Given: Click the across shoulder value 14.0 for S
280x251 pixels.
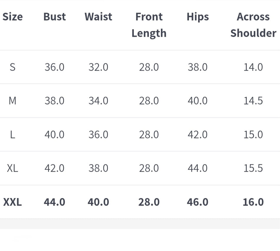Looking at the screenshot, I should 253,67.
